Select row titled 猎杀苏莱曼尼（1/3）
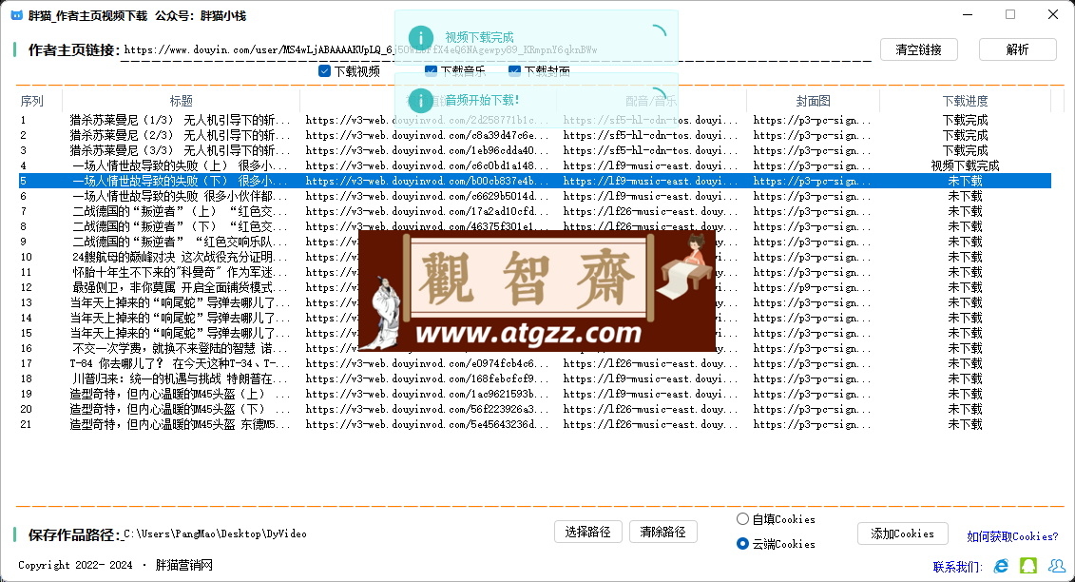 [x=535, y=120]
